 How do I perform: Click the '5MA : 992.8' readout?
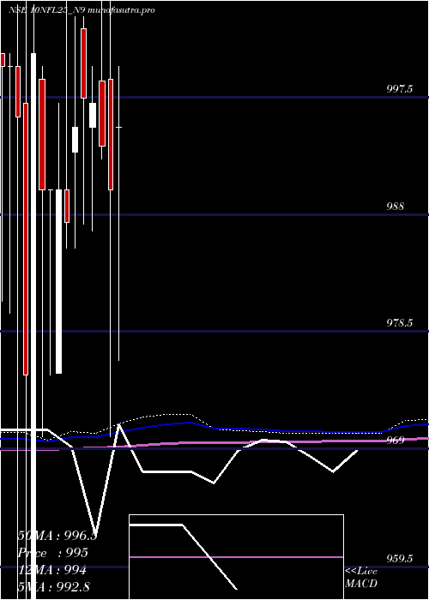(54, 587)
